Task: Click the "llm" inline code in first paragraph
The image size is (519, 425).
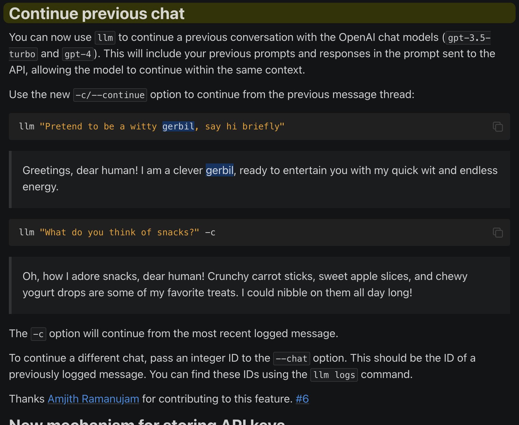Action: (105, 38)
